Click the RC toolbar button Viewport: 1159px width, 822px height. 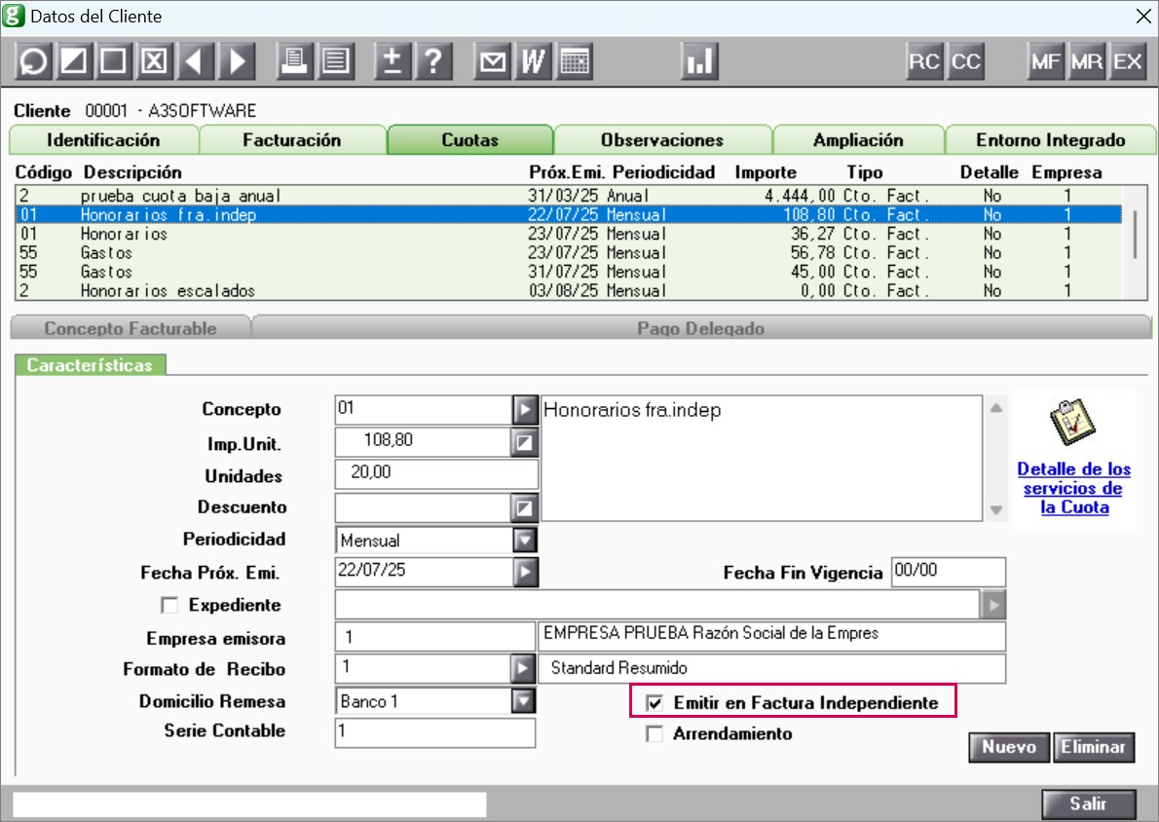[x=924, y=60]
